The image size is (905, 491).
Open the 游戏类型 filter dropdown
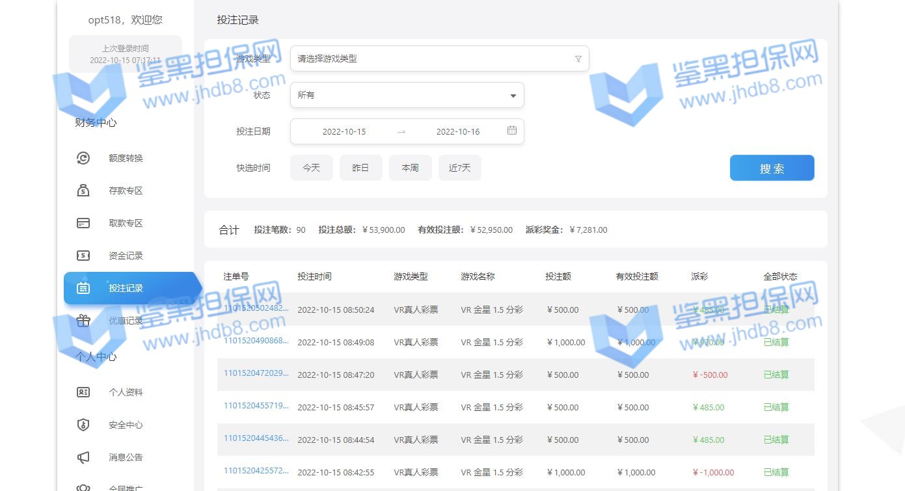tap(439, 59)
